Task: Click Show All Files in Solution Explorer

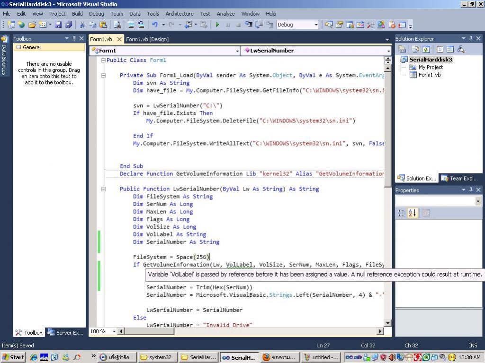Action: pyautogui.click(x=415, y=49)
